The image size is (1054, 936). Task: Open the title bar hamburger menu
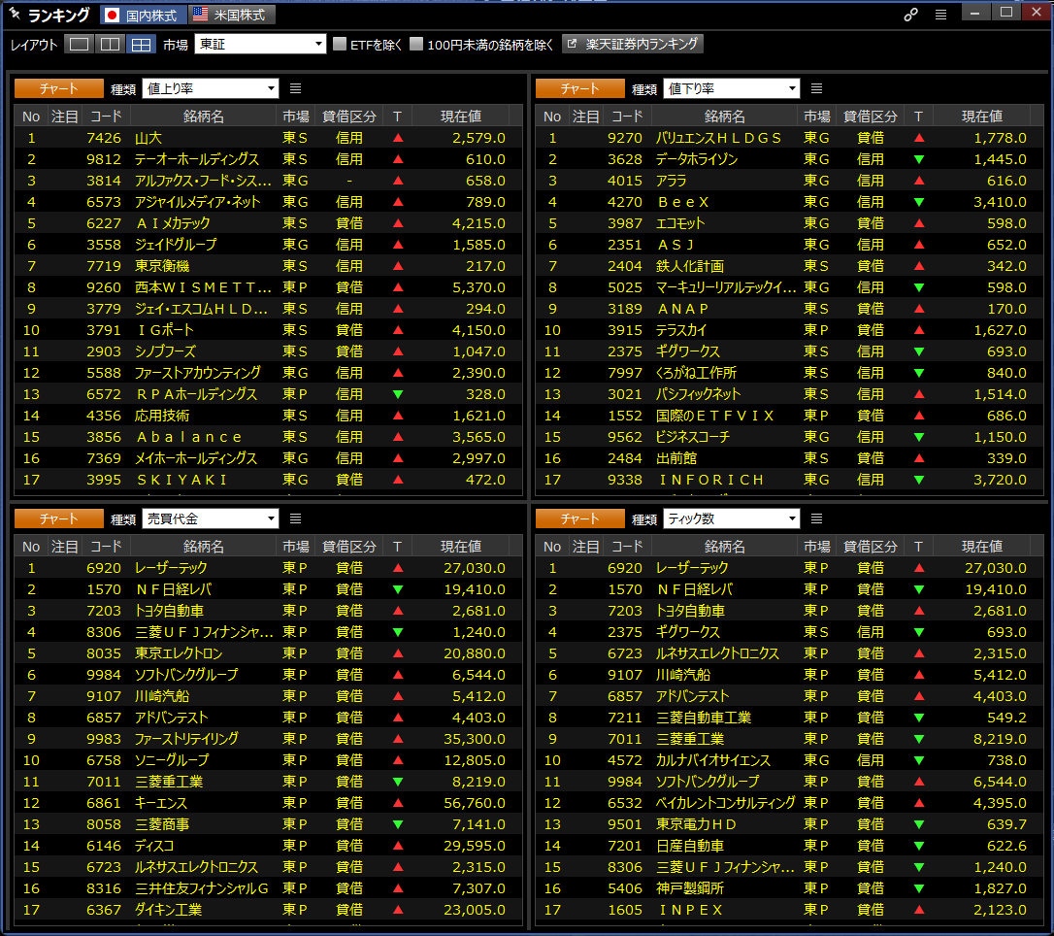coord(940,15)
